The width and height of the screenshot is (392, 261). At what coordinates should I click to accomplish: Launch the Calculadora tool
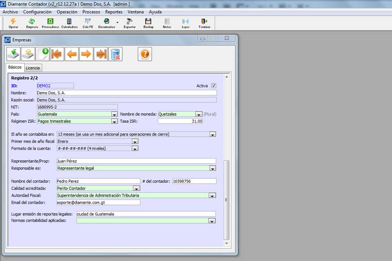point(69,23)
